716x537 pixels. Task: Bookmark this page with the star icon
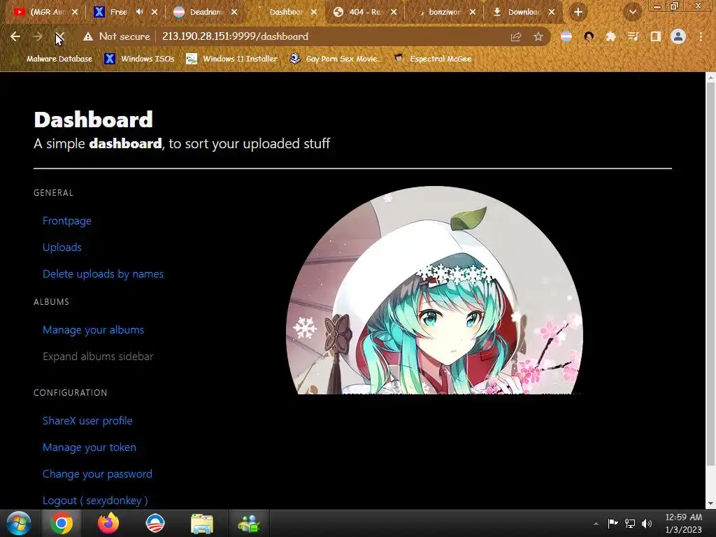[538, 36]
